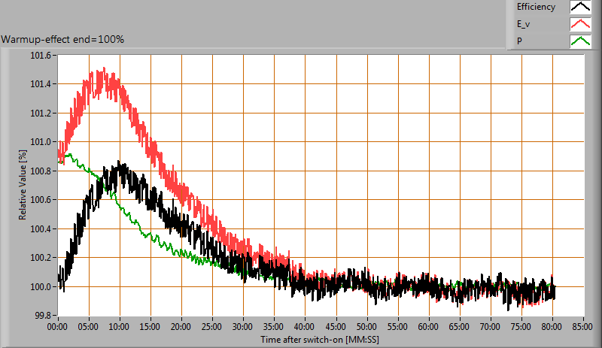Click the y-axis minimum value 99.8
602x348 pixels.
point(41,315)
